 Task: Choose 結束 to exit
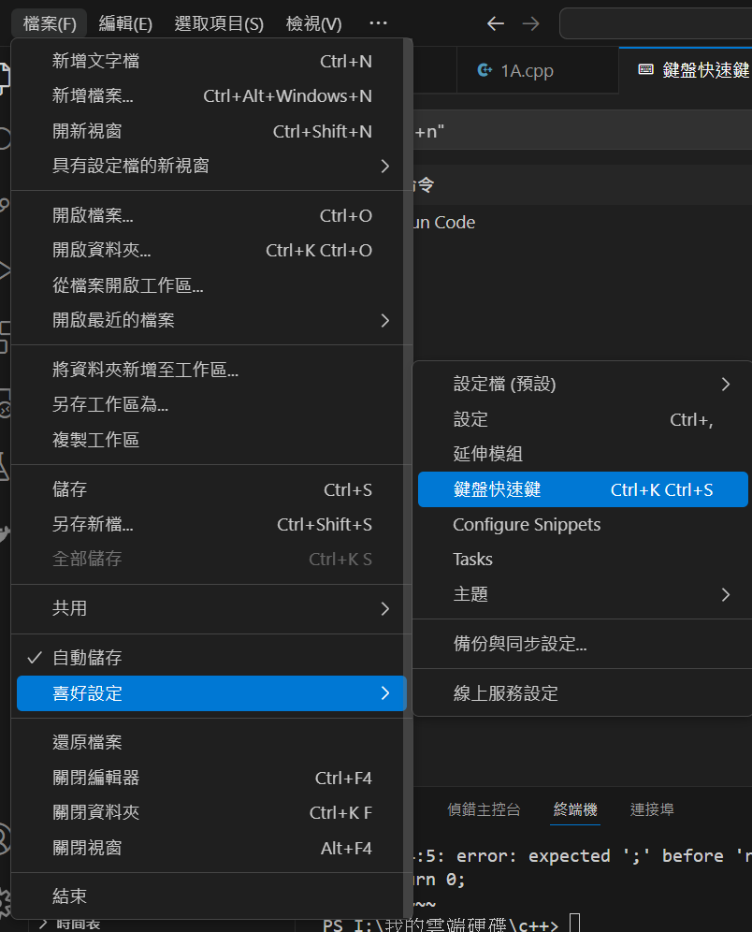pos(211,896)
